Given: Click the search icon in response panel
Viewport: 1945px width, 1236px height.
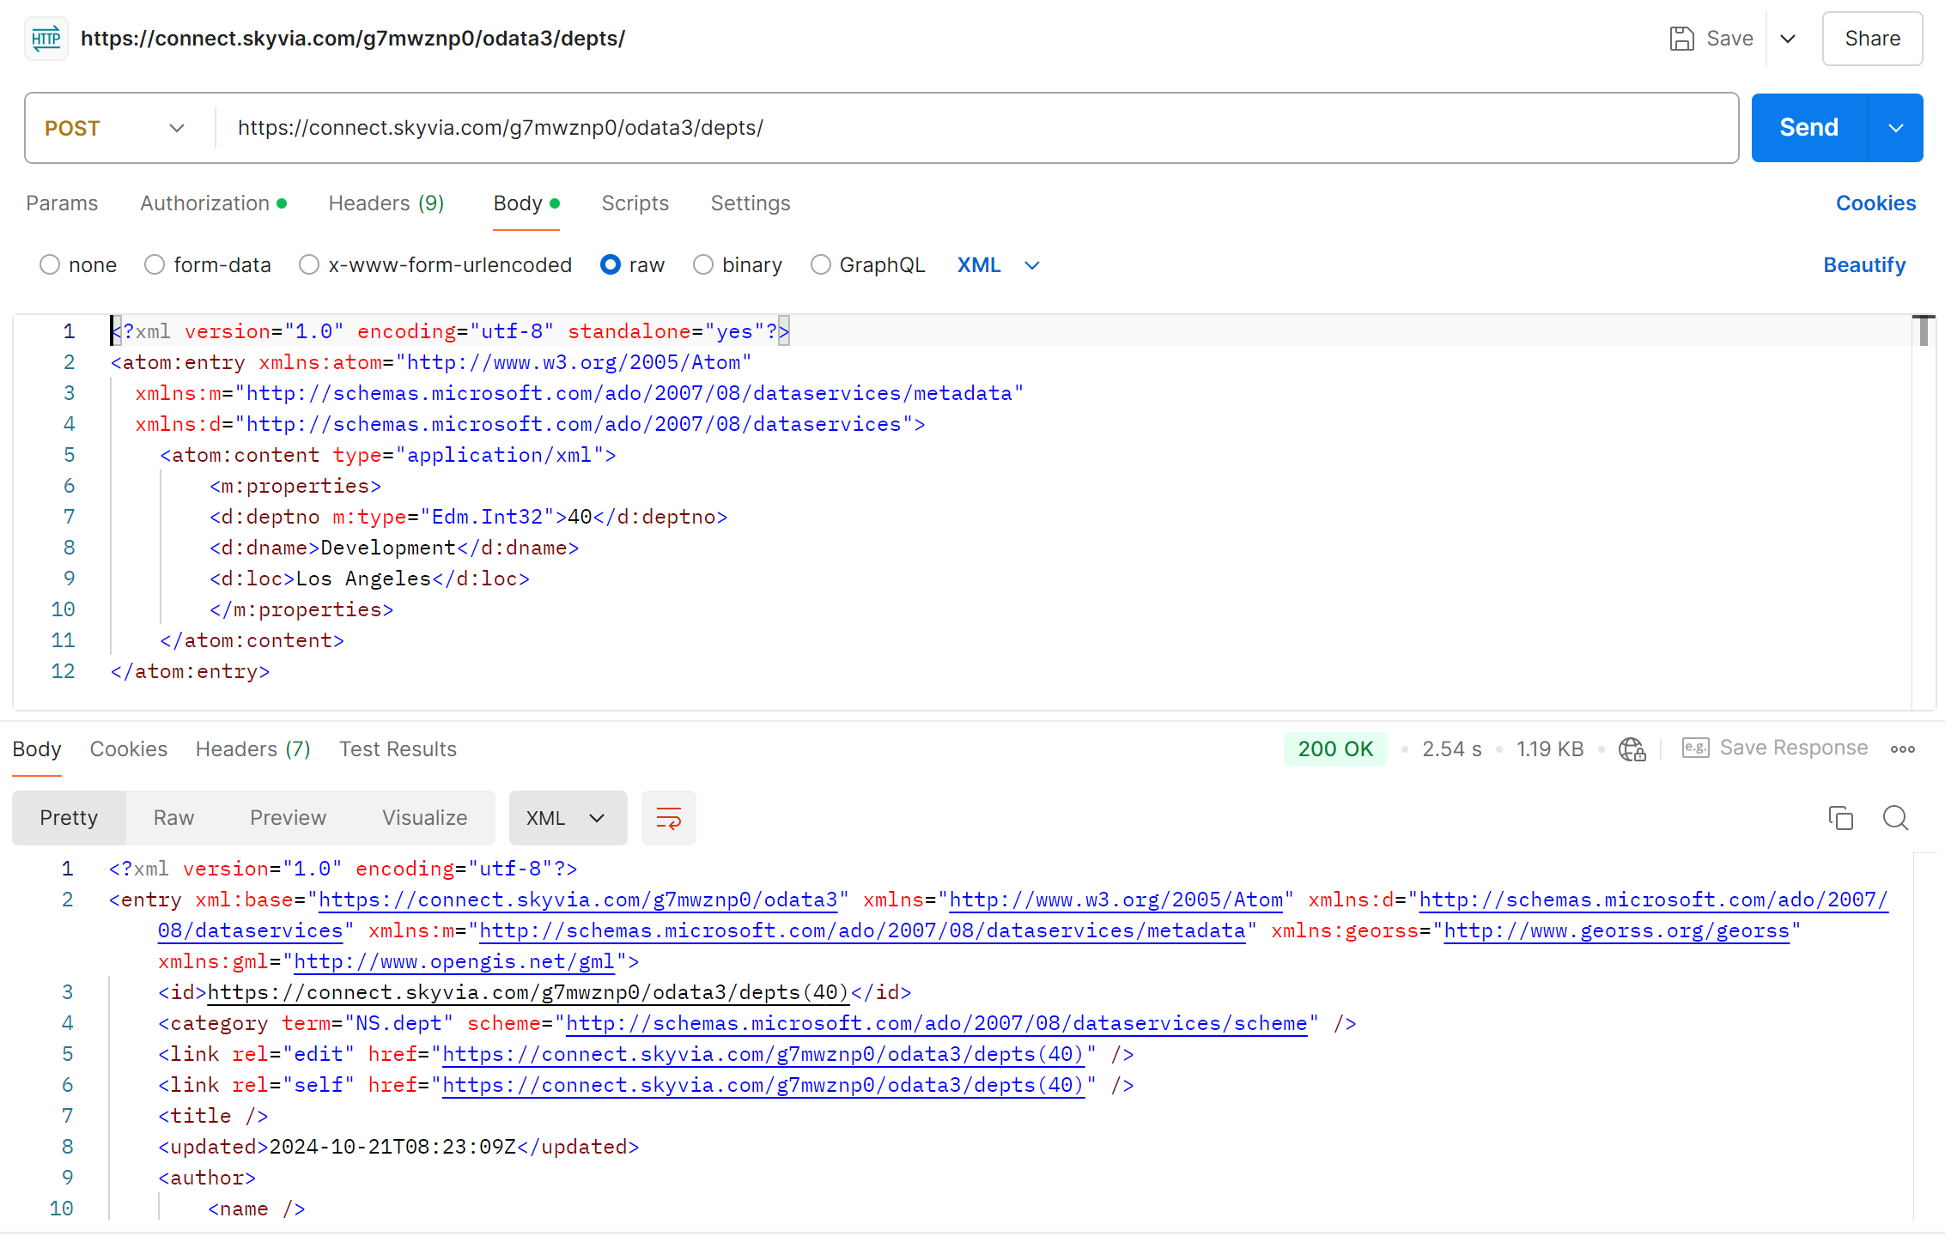Looking at the screenshot, I should (1895, 818).
